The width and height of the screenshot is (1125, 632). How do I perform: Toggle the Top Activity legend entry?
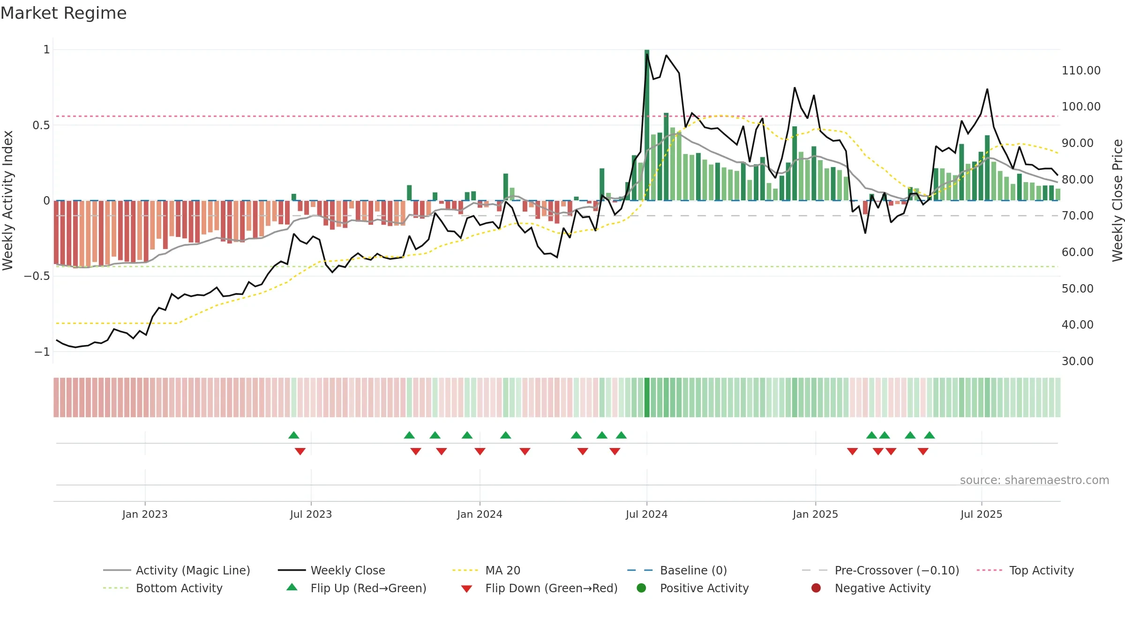coord(1025,570)
